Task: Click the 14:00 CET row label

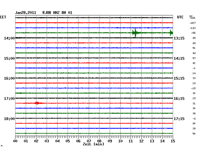Action: click(x=9, y=38)
